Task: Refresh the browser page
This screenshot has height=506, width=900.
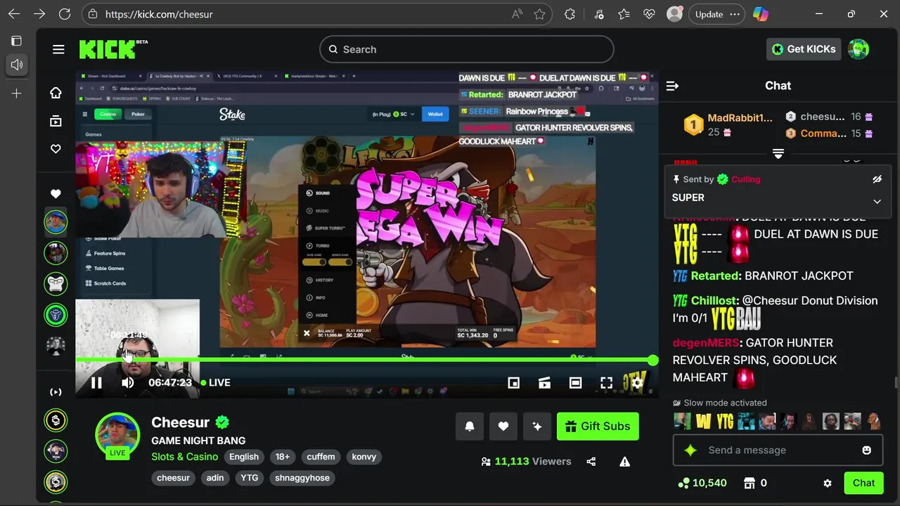Action: click(65, 14)
